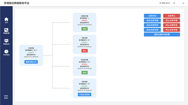
Task: Stop server number 257
Action: pyautogui.click(x=84, y=51)
